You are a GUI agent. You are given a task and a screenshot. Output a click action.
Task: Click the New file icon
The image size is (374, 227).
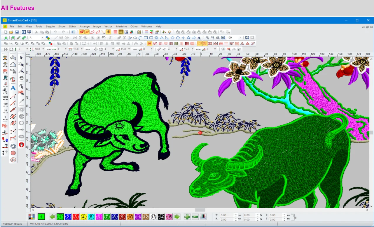pyautogui.click(x=6, y=32)
